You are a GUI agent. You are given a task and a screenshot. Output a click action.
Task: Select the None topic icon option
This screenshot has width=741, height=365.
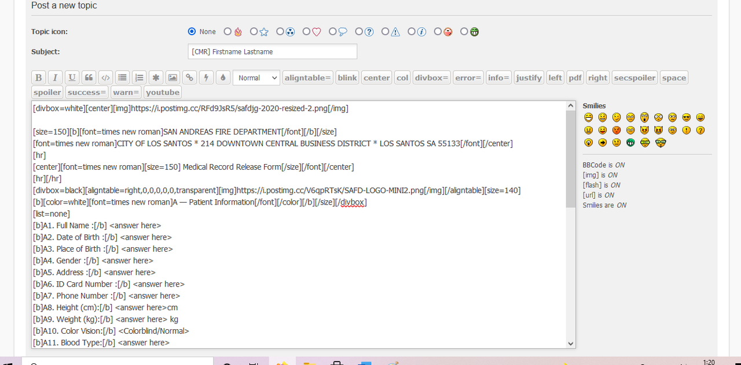[192, 32]
